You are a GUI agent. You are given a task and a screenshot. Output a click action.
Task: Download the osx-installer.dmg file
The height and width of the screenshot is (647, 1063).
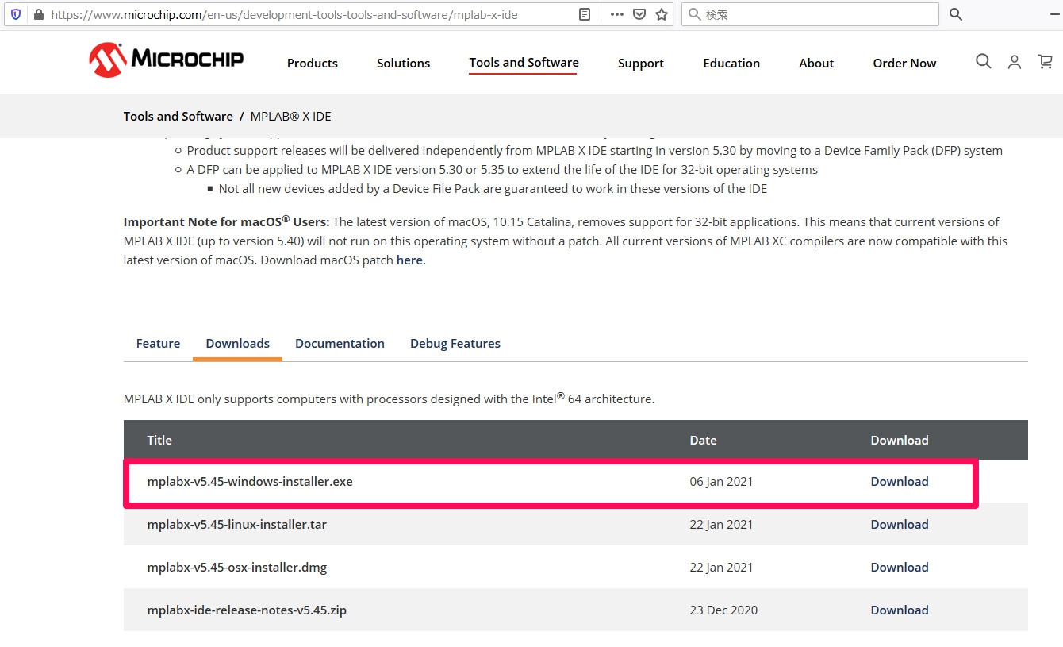point(900,567)
